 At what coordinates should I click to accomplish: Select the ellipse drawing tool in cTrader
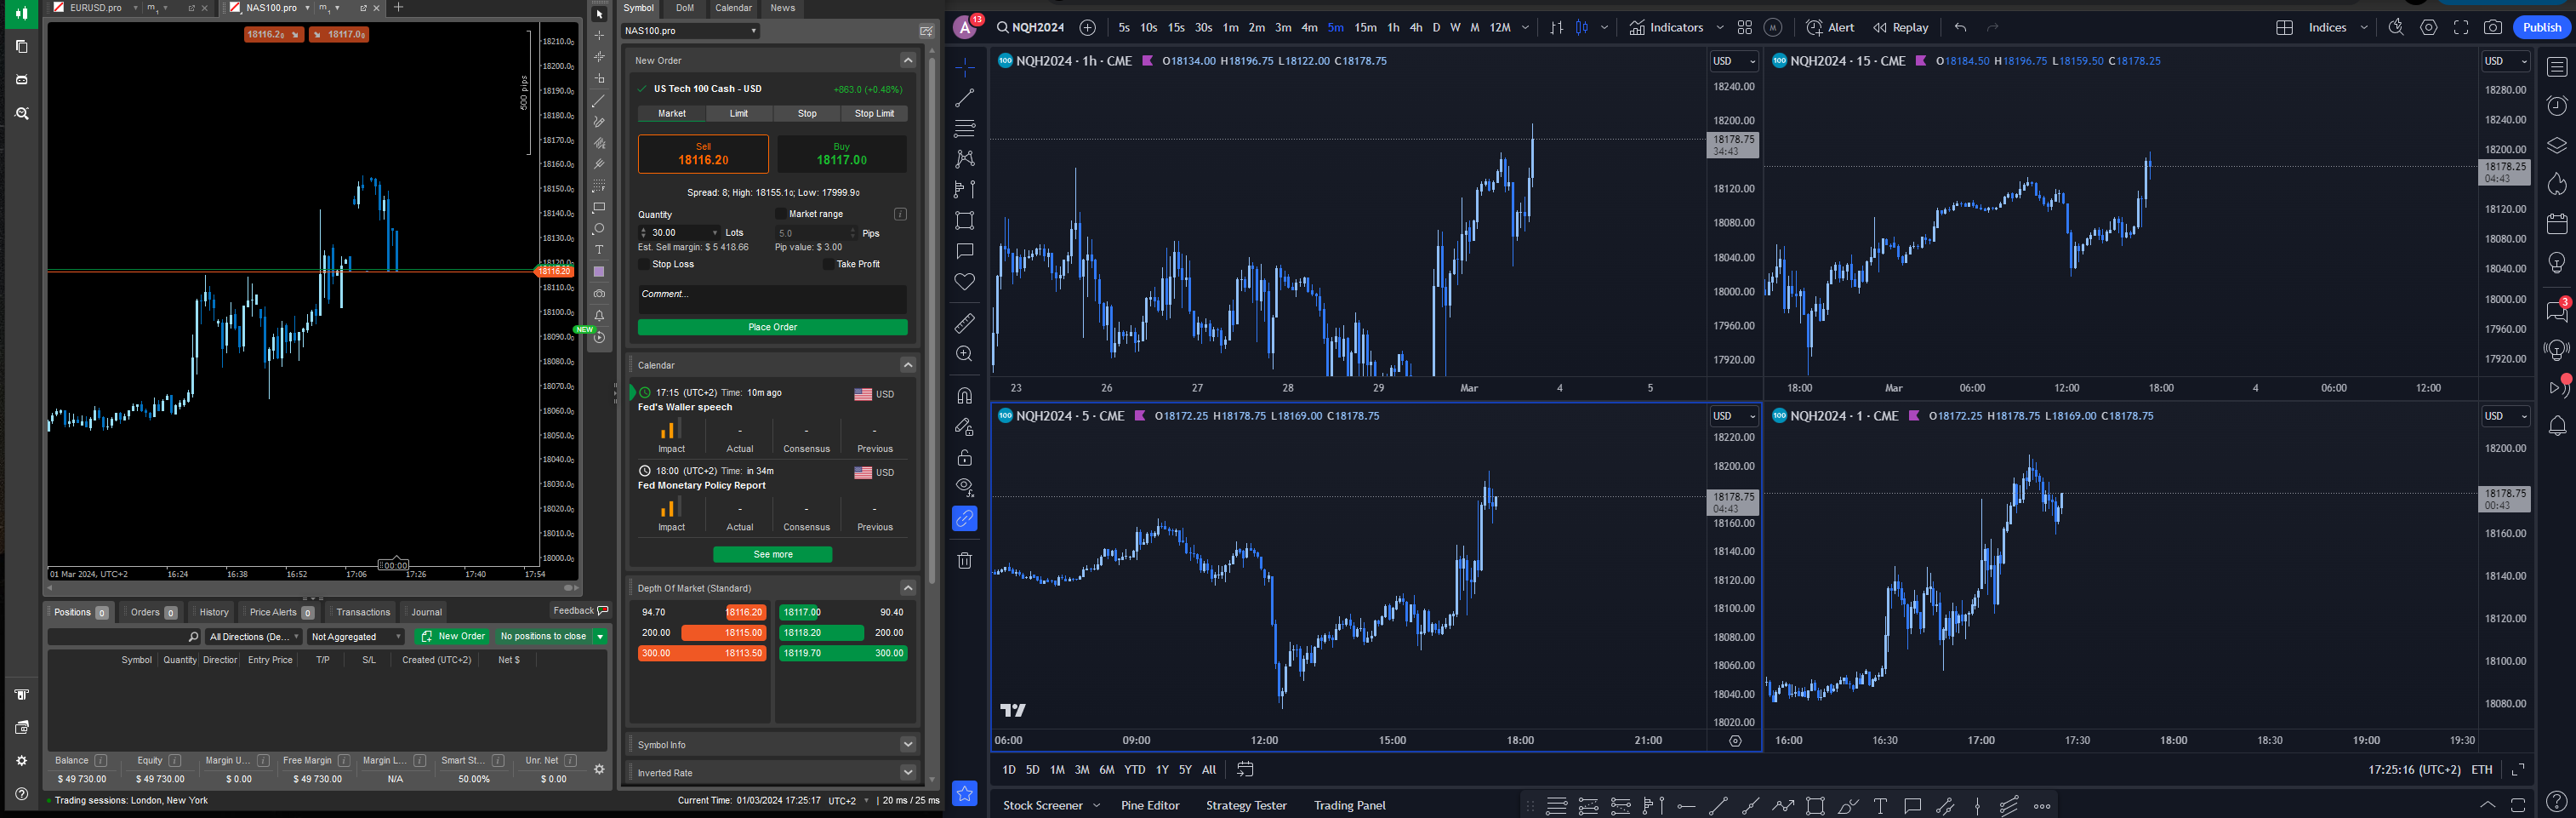click(x=599, y=229)
